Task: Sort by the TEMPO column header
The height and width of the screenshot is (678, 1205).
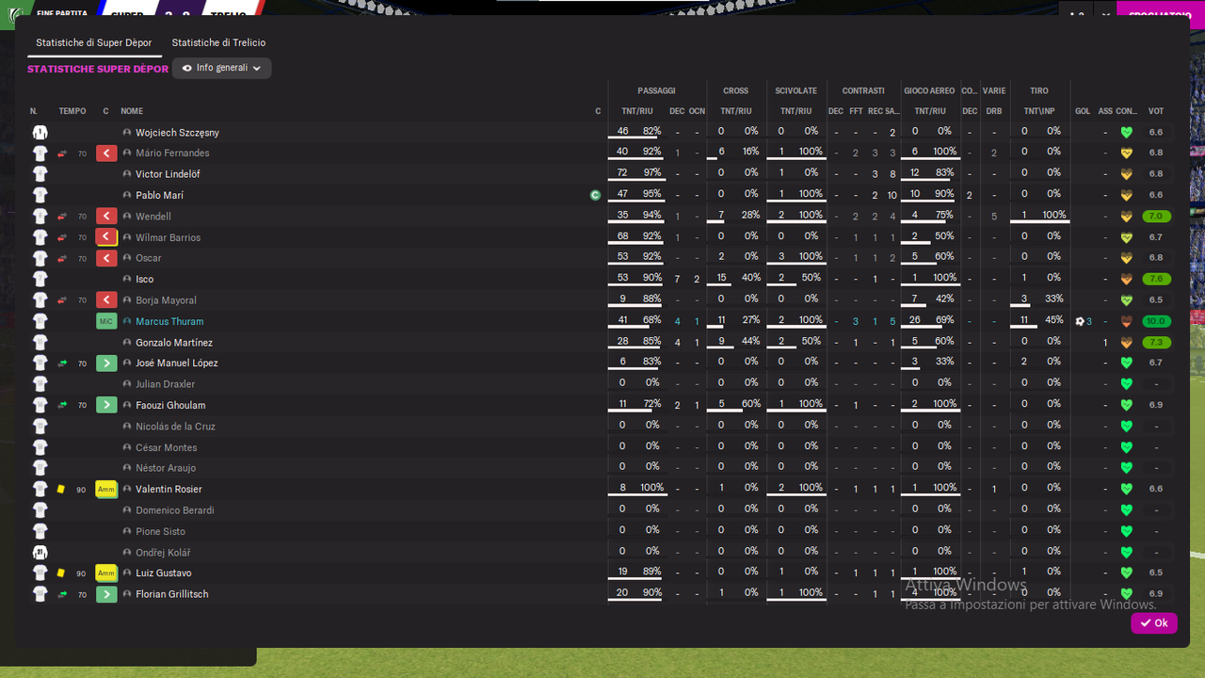Action: 72,111
